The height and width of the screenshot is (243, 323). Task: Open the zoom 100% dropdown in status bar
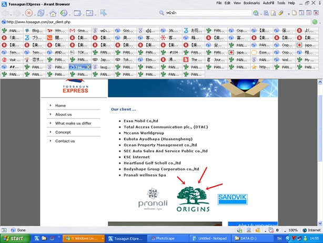click(285, 231)
